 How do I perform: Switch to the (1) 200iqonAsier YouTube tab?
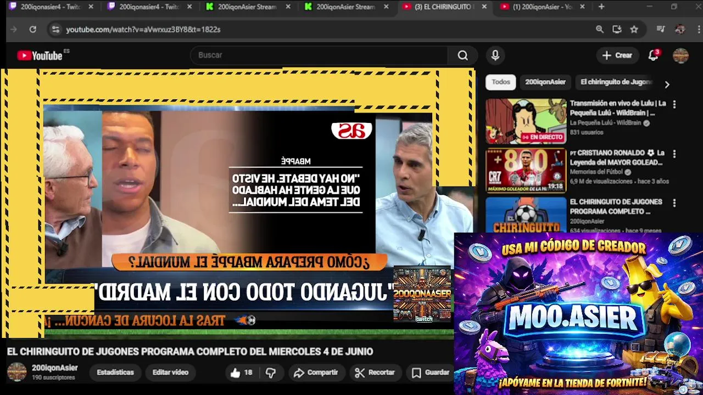[543, 7]
